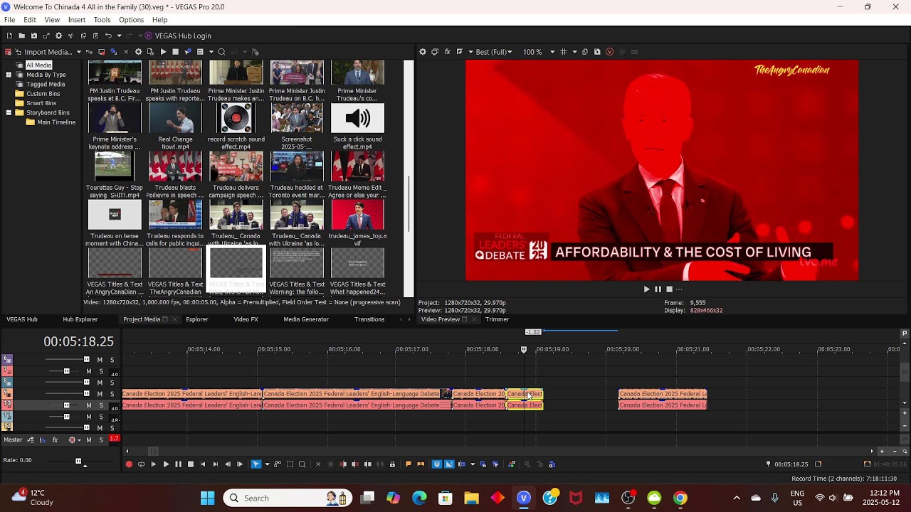911x512 pixels.
Task: Open project Properties gear in main toolbar
Action: [x=58, y=36]
